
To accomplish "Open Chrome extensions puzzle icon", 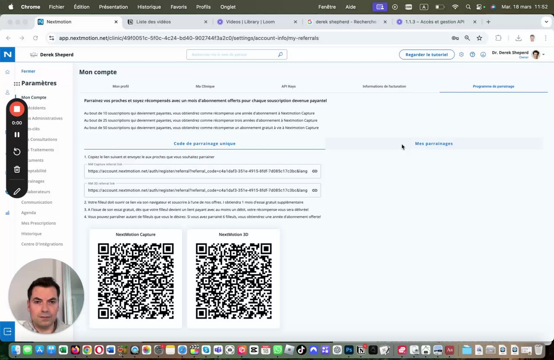I will click(x=498, y=38).
